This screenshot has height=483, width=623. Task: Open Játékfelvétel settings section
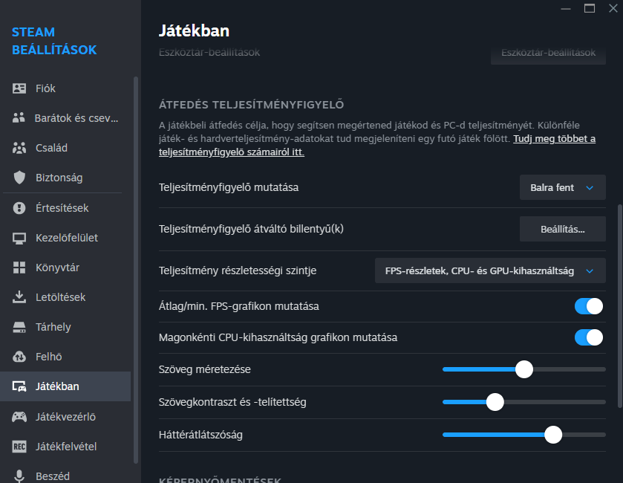66,447
